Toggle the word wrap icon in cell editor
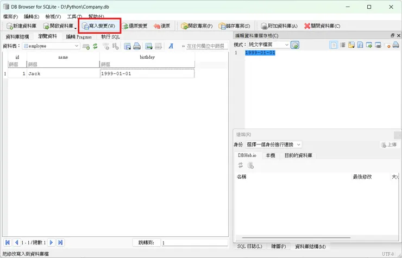The width and height of the screenshot is (402, 258). tap(343, 45)
